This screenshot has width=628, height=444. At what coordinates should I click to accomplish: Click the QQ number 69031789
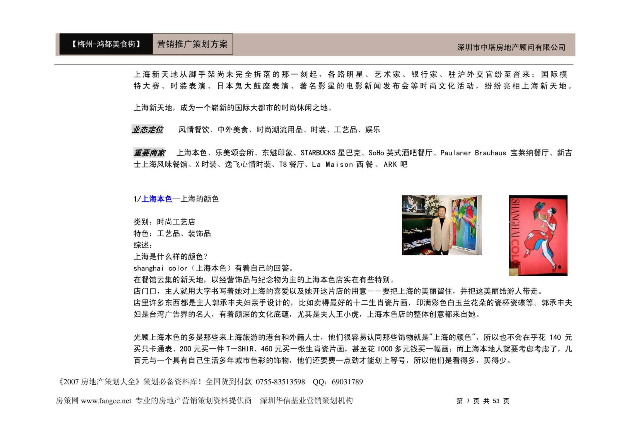347,382
